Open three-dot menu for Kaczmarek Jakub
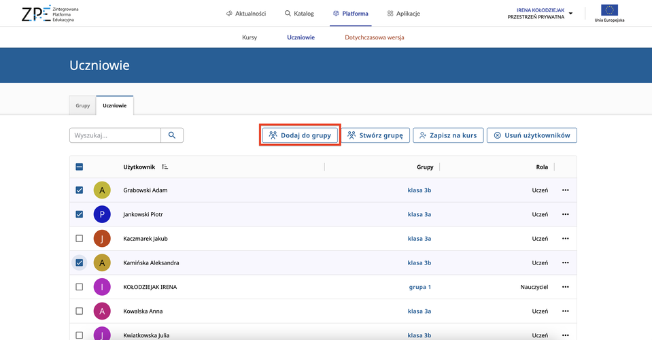Screen dimensions: 652x340 tap(565, 239)
